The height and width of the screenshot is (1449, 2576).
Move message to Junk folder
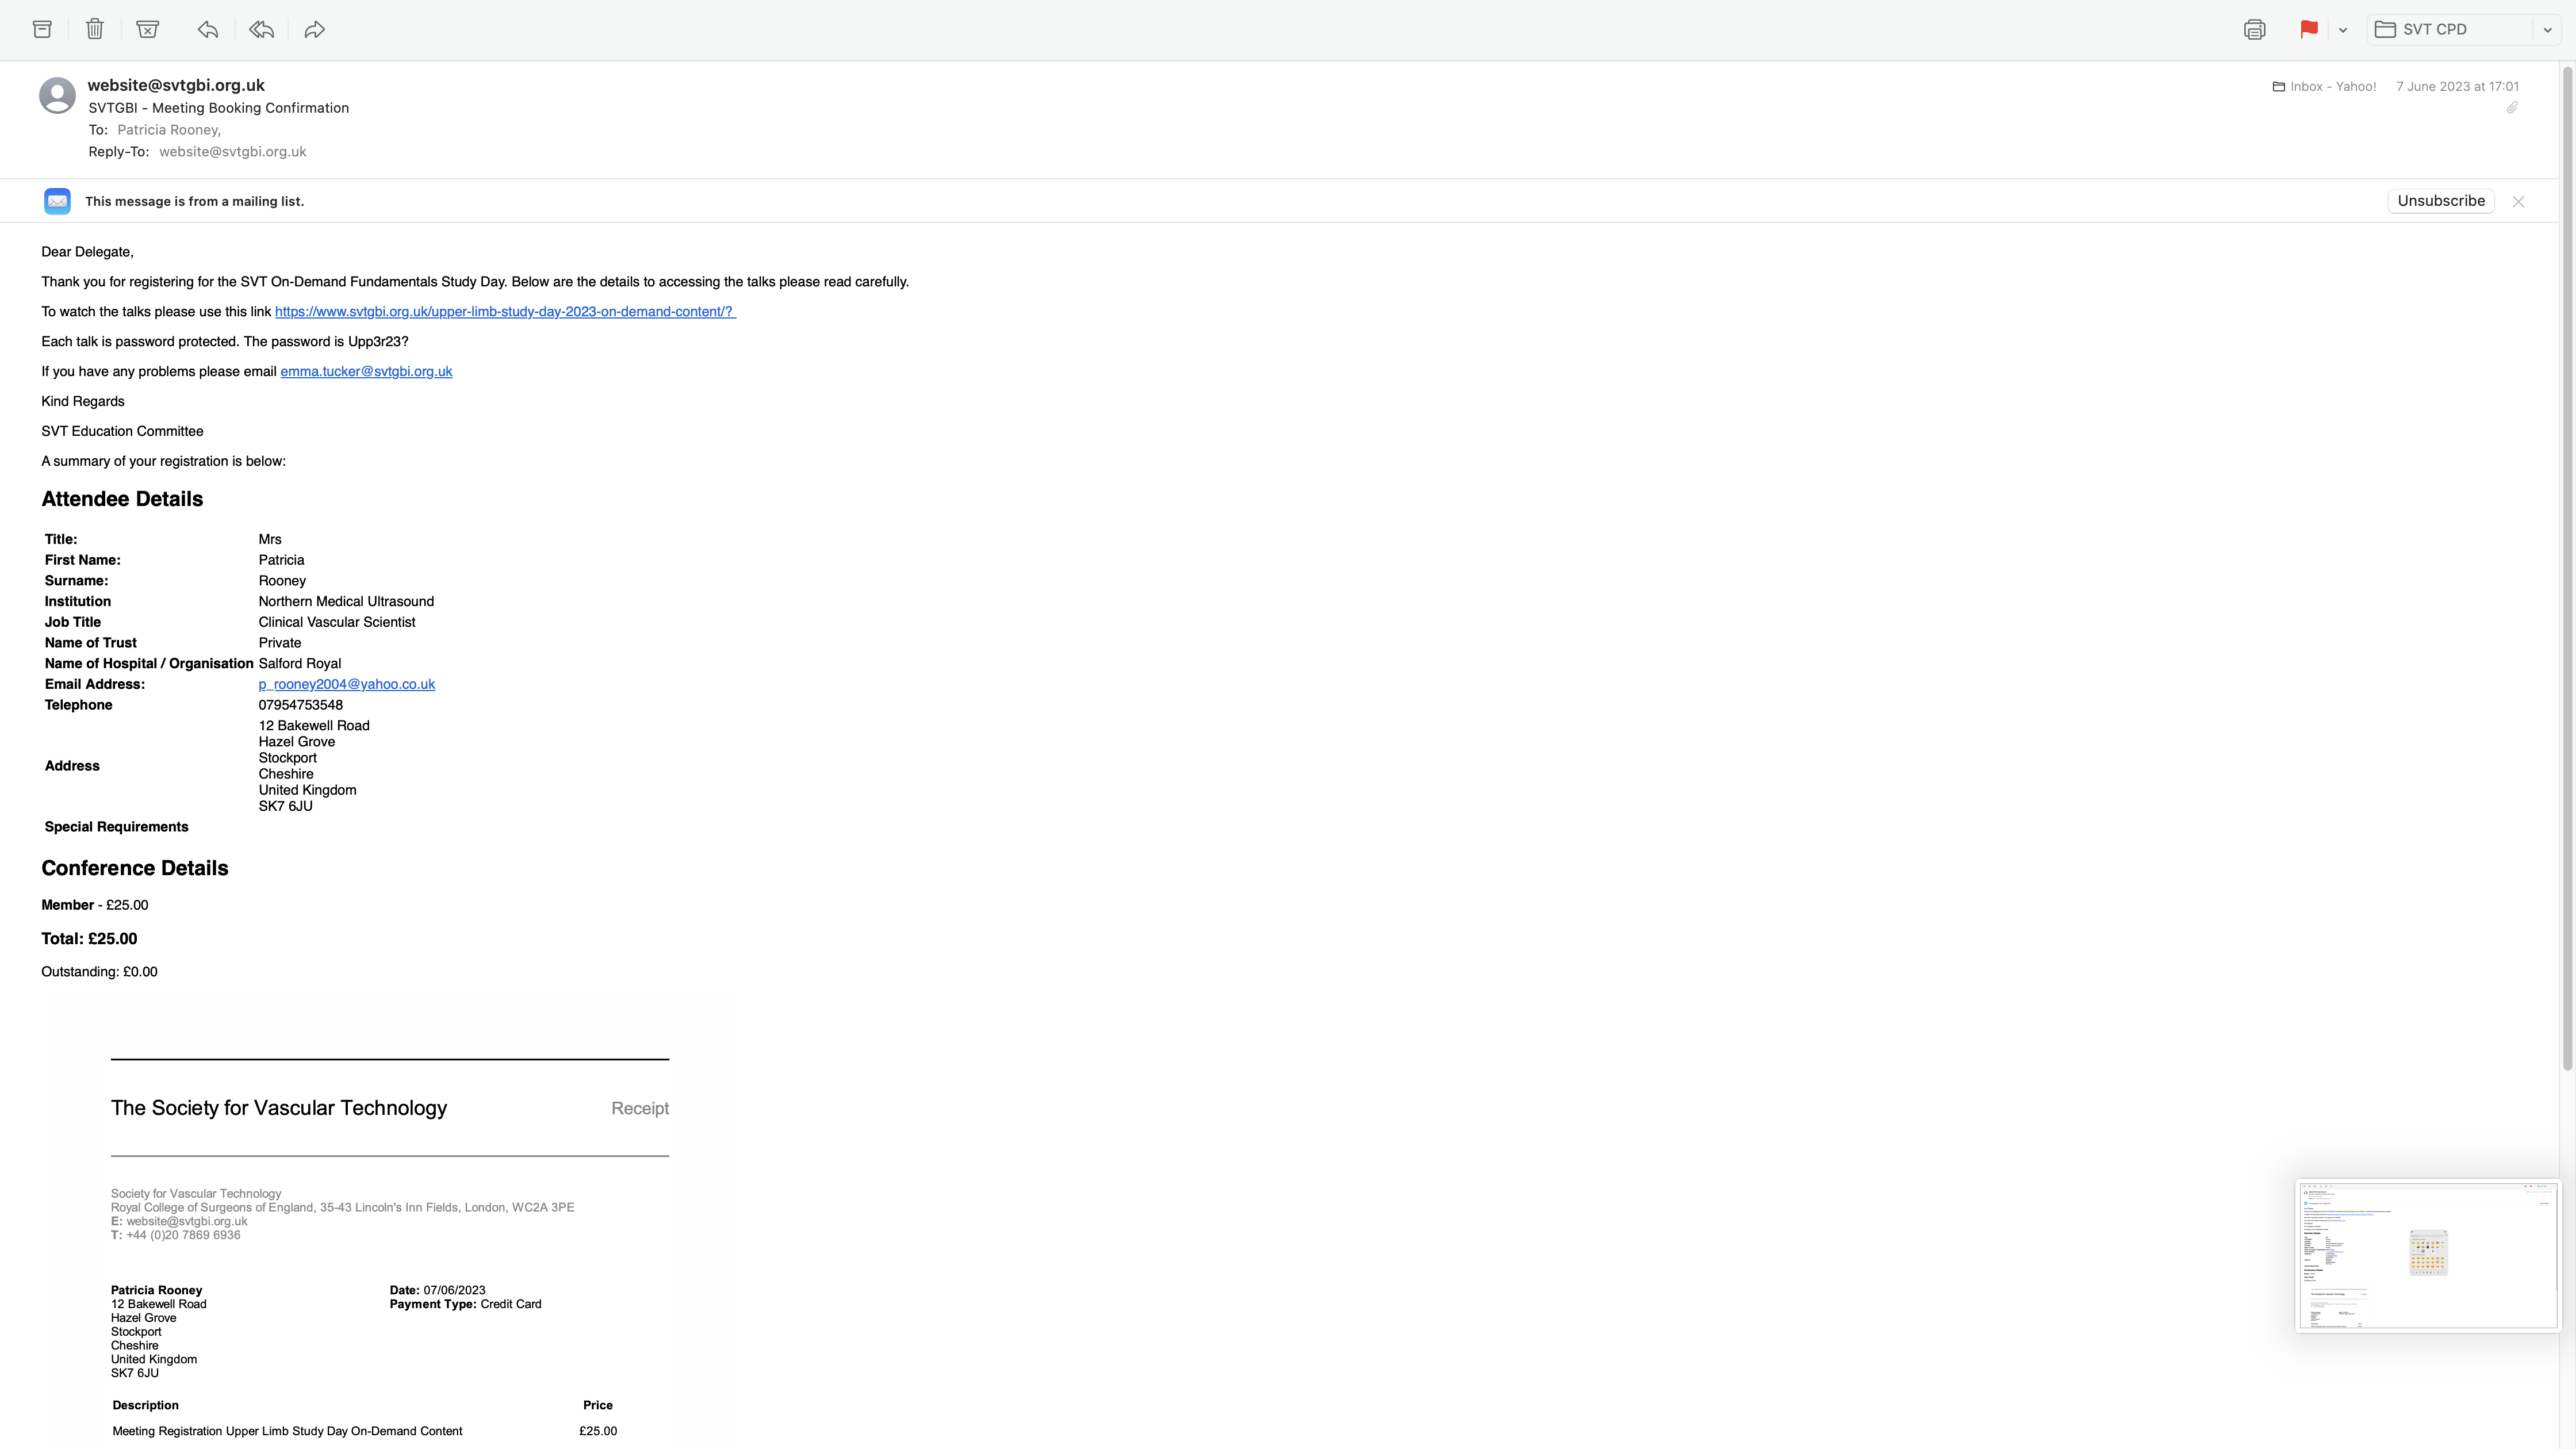click(147, 29)
